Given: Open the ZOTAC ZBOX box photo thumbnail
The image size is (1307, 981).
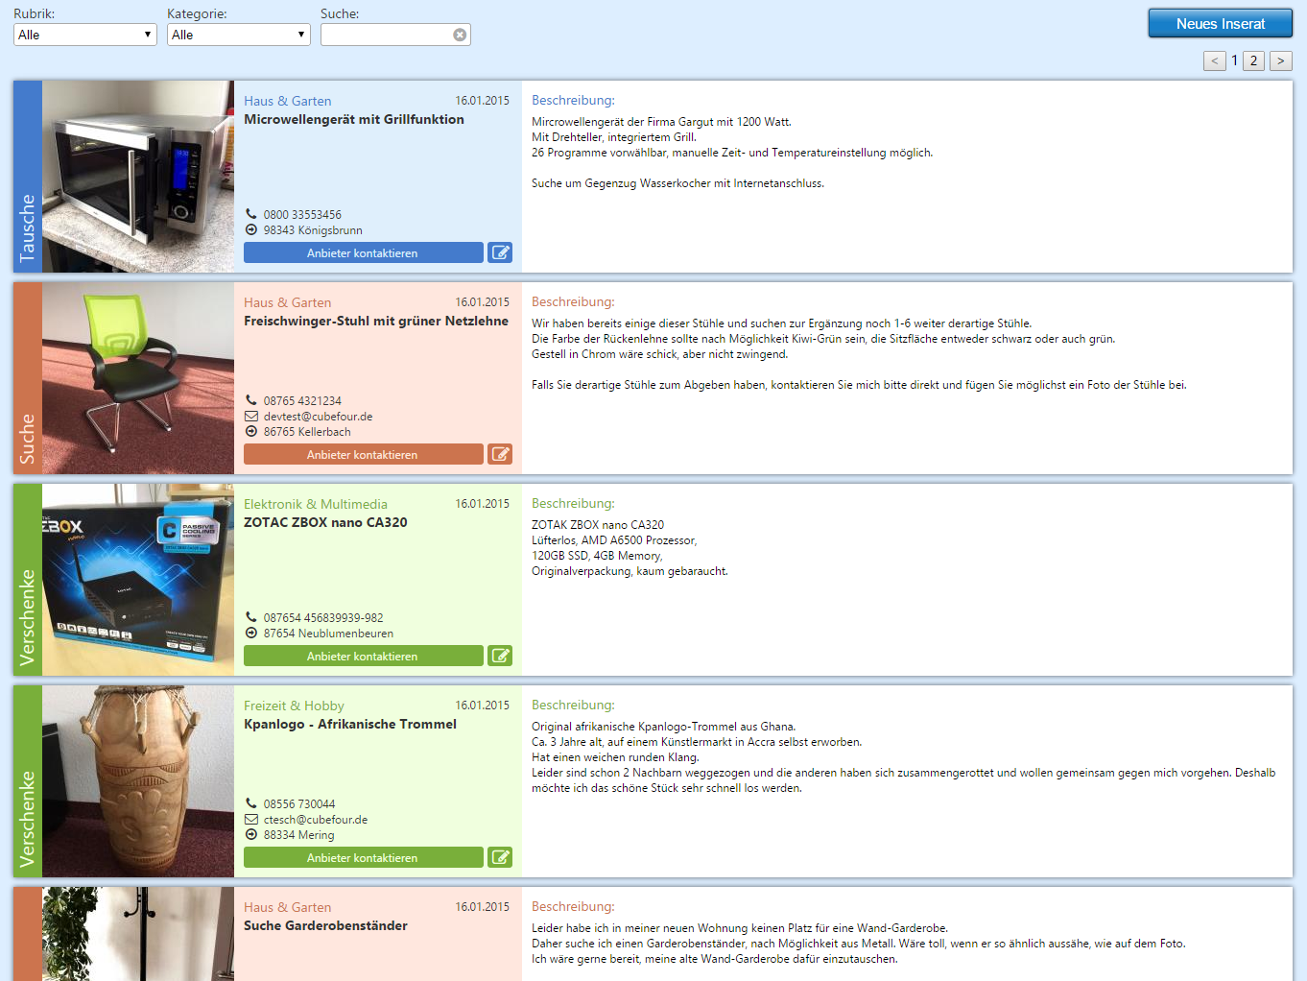Looking at the screenshot, I should pos(138,580).
